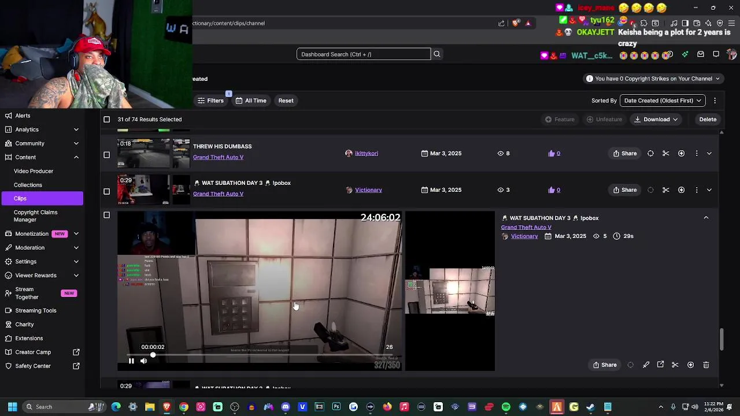Screen dimensions: 740x416
Task: Open ikittykori creator link
Action: (x=367, y=153)
